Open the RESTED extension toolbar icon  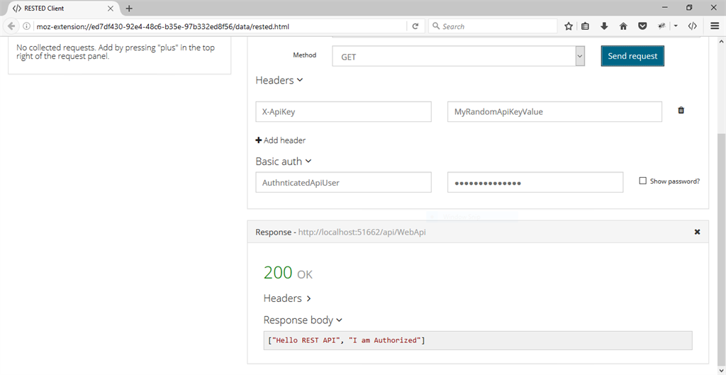tap(693, 26)
